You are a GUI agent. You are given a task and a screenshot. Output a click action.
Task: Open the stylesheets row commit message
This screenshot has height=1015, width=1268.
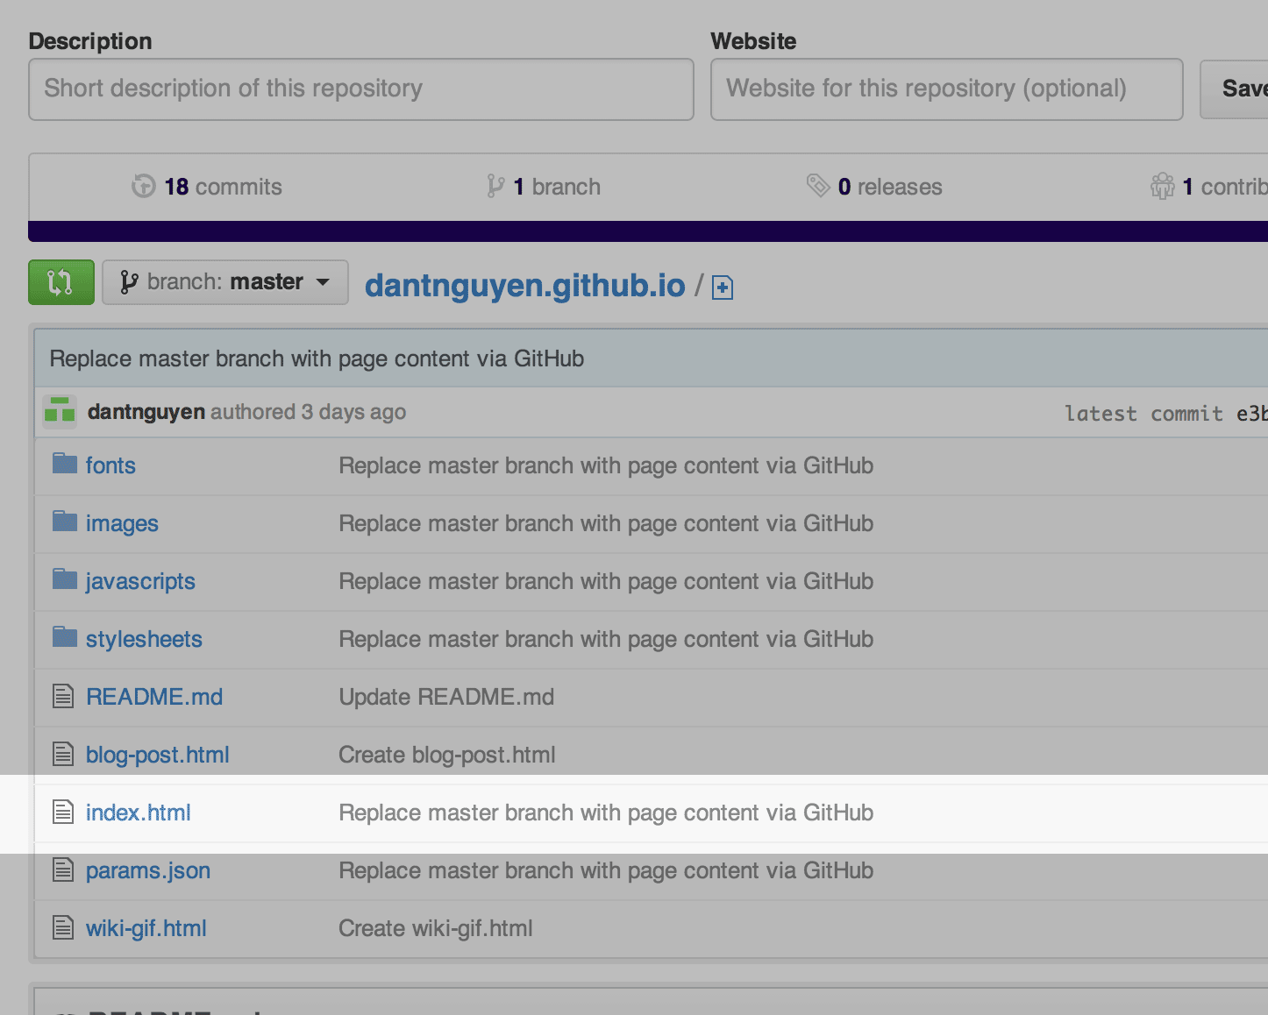[x=606, y=639]
